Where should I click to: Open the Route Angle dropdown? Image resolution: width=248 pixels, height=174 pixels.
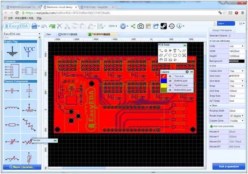236,116
